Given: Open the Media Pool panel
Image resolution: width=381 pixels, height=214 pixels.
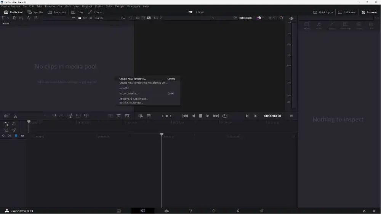Looking at the screenshot, I should (x=13, y=12).
